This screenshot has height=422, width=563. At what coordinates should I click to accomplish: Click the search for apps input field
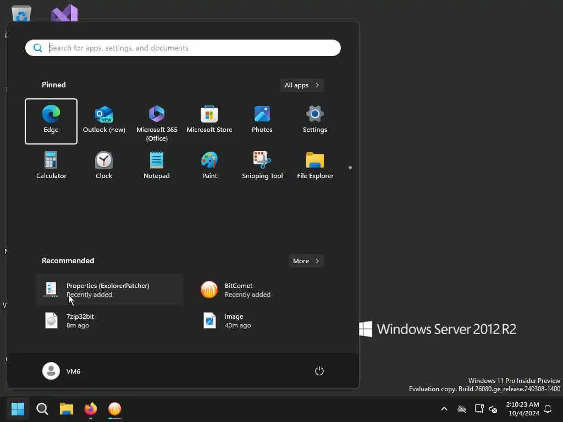183,48
